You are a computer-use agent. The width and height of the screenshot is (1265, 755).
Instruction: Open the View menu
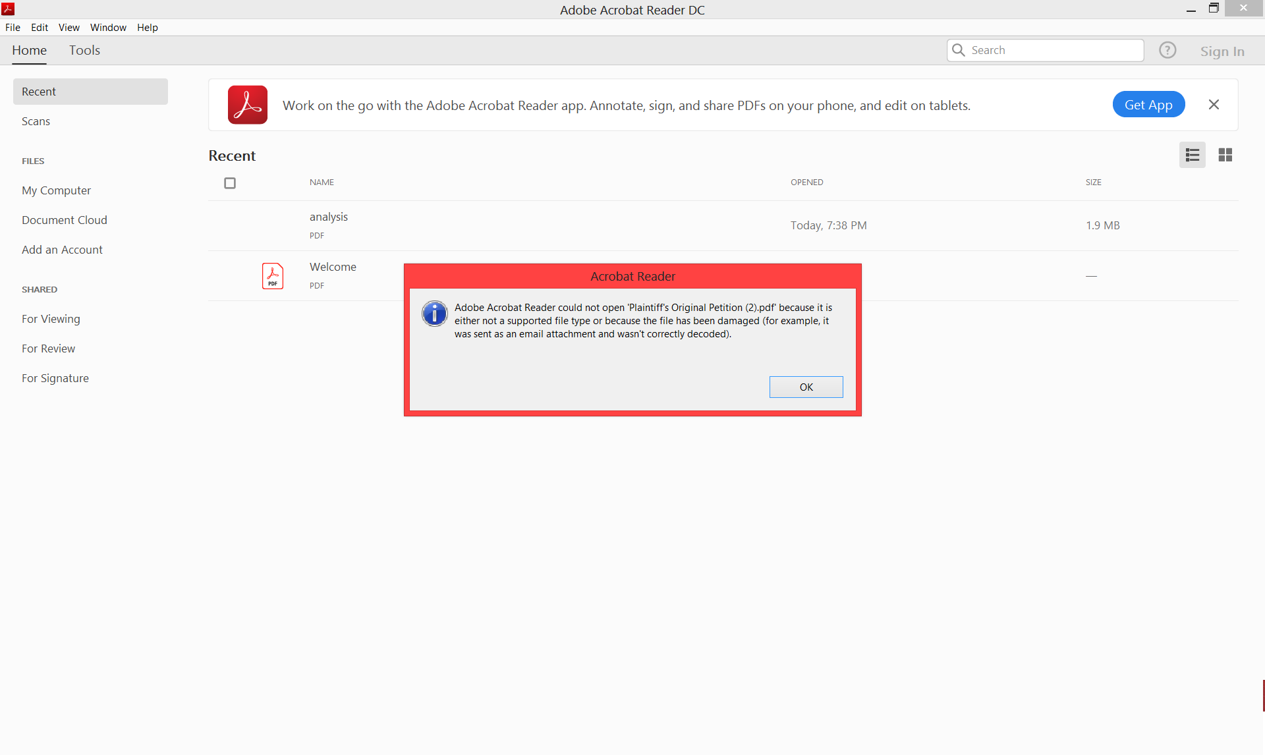[69, 27]
